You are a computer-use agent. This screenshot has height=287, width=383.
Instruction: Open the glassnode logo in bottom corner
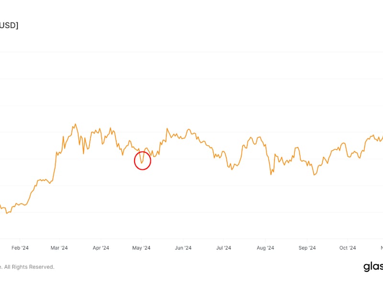pyautogui.click(x=373, y=266)
